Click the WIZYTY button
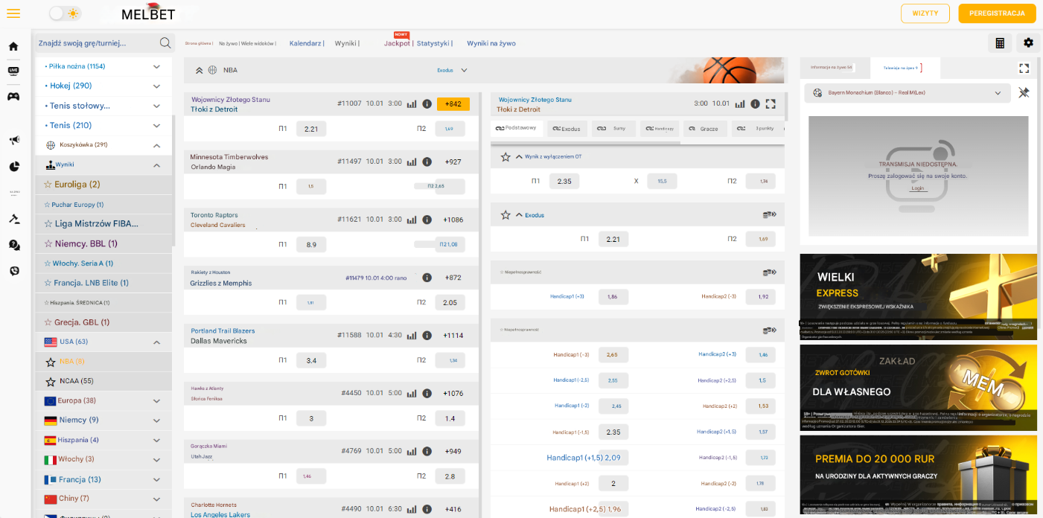 tap(925, 13)
